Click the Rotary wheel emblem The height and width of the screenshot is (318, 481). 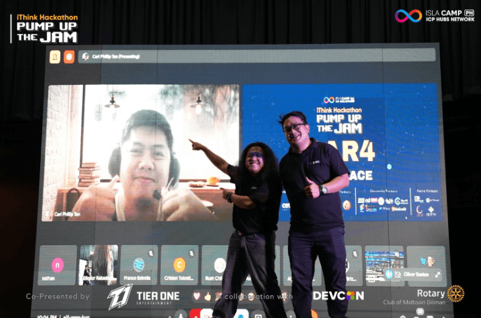click(x=455, y=294)
